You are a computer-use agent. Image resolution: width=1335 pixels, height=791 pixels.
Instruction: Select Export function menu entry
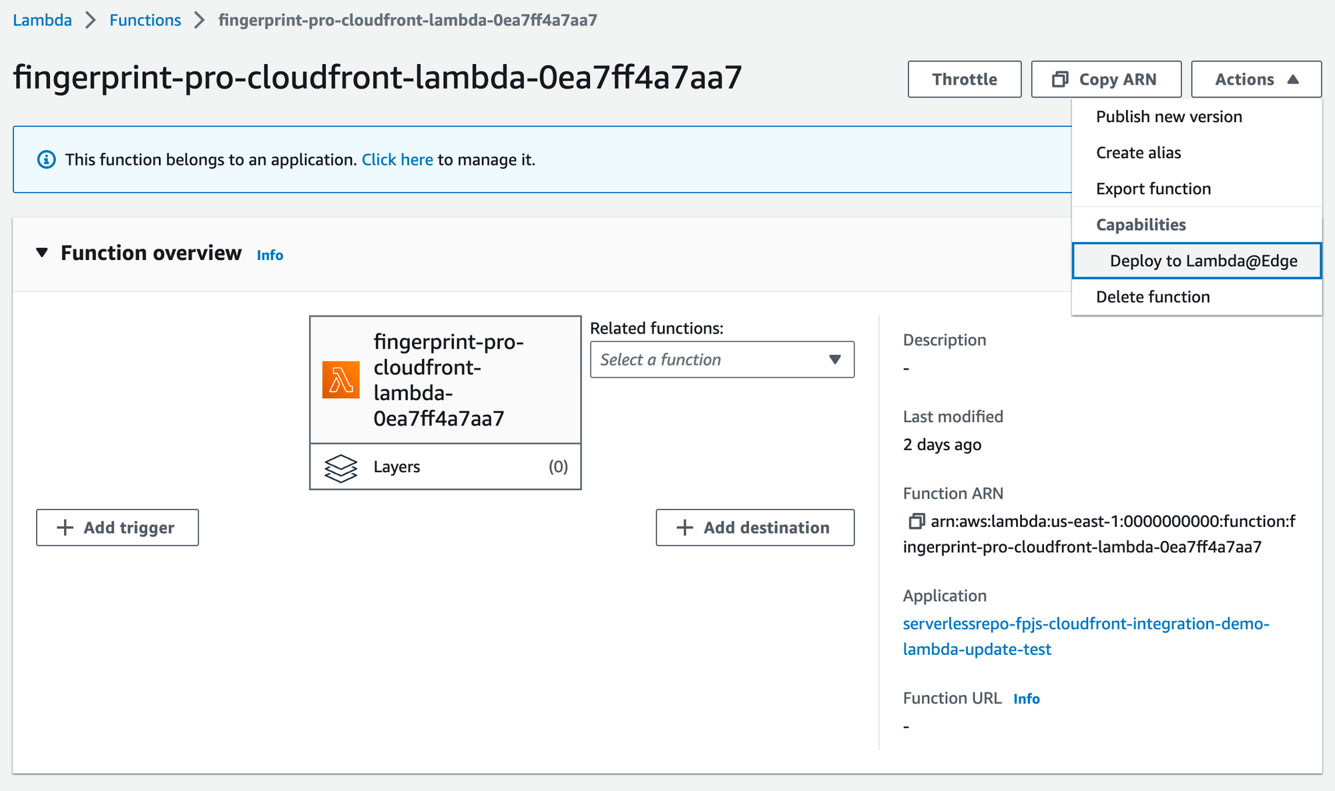1153,189
